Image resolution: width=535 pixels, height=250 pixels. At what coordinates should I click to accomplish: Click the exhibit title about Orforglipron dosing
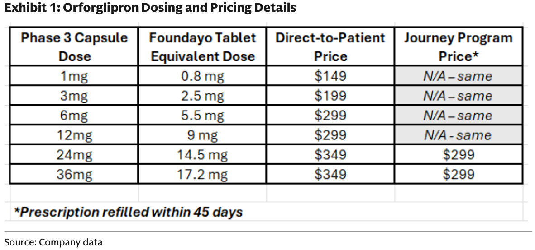(150, 8)
